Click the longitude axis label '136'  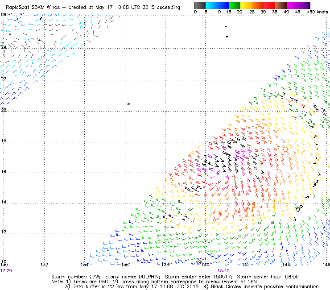125,265
